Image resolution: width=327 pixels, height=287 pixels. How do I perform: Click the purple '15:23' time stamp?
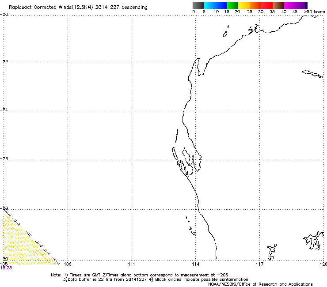pyautogui.click(x=6, y=268)
